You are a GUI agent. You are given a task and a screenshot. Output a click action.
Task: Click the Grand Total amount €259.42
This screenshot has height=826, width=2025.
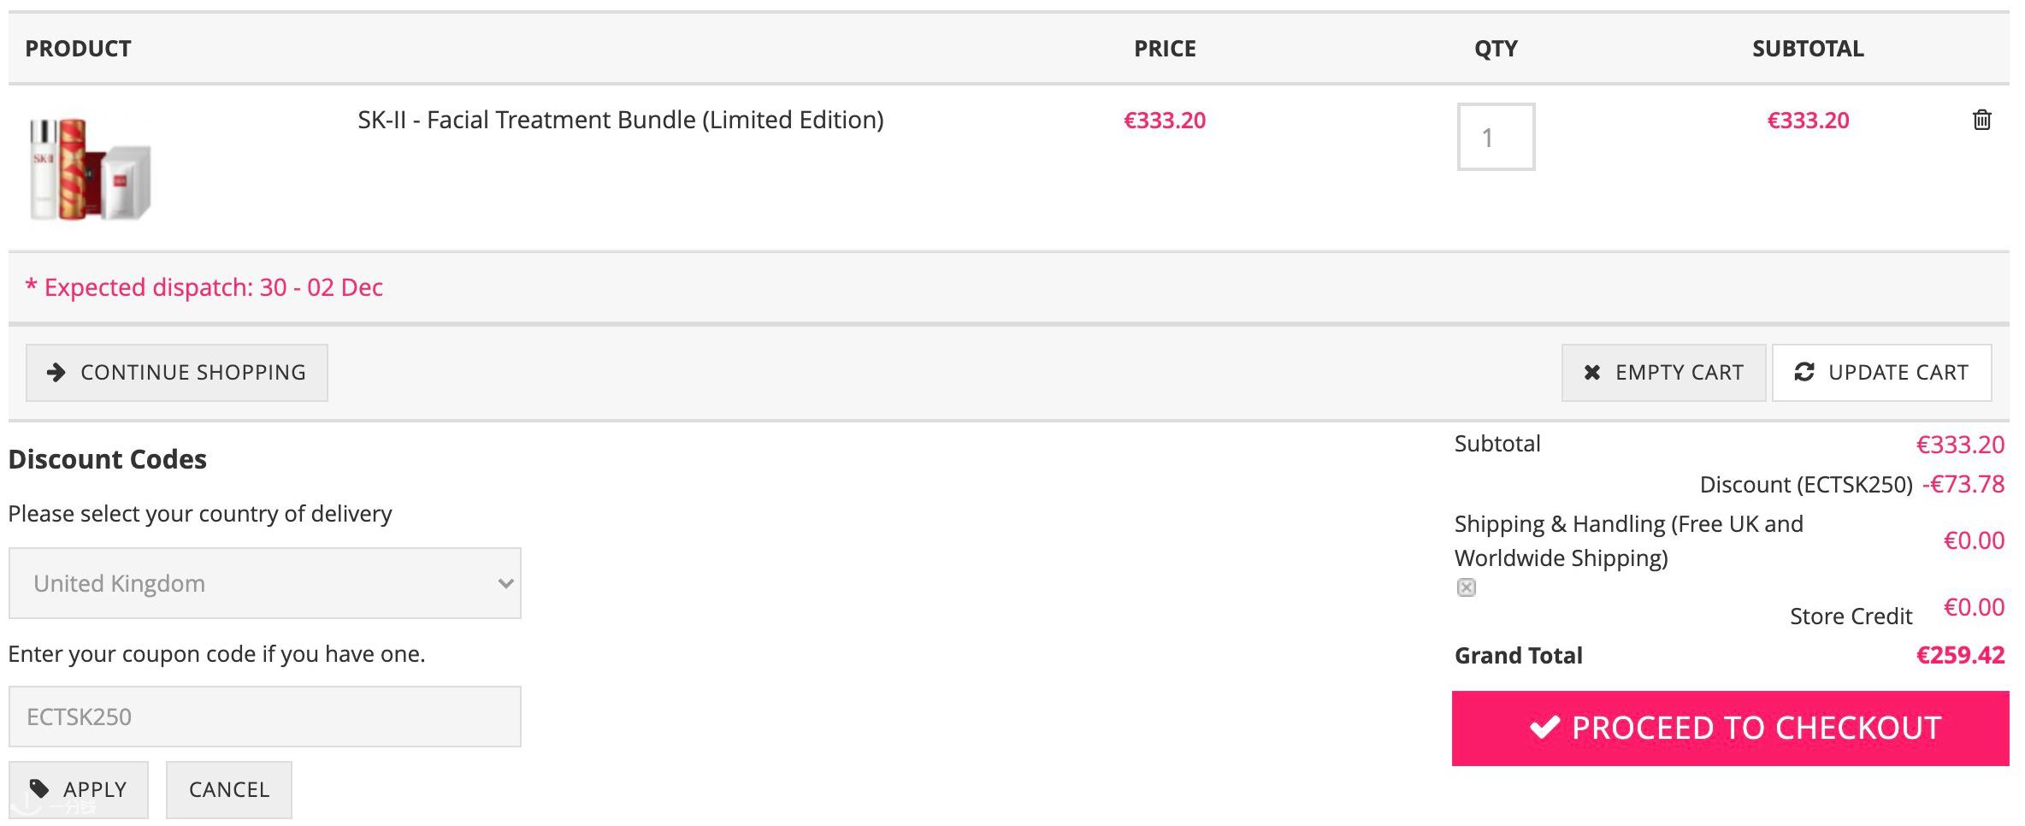(x=1960, y=655)
